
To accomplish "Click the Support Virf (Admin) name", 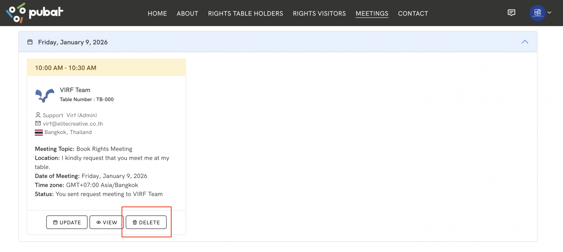I will 70,115.
